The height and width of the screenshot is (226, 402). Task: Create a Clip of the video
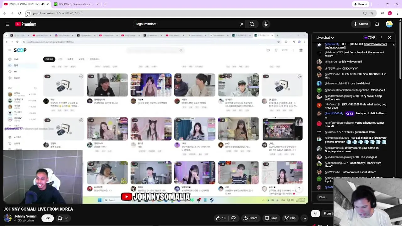290,218
